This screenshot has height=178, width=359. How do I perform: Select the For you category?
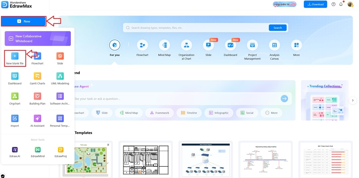tap(114, 48)
